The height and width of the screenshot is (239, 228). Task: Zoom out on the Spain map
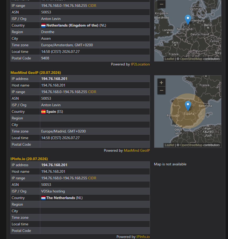pyautogui.click(x=161, y=90)
